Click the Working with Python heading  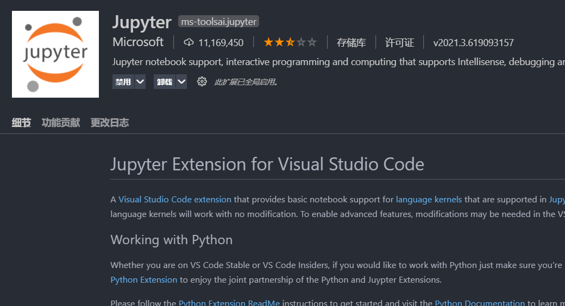172,240
